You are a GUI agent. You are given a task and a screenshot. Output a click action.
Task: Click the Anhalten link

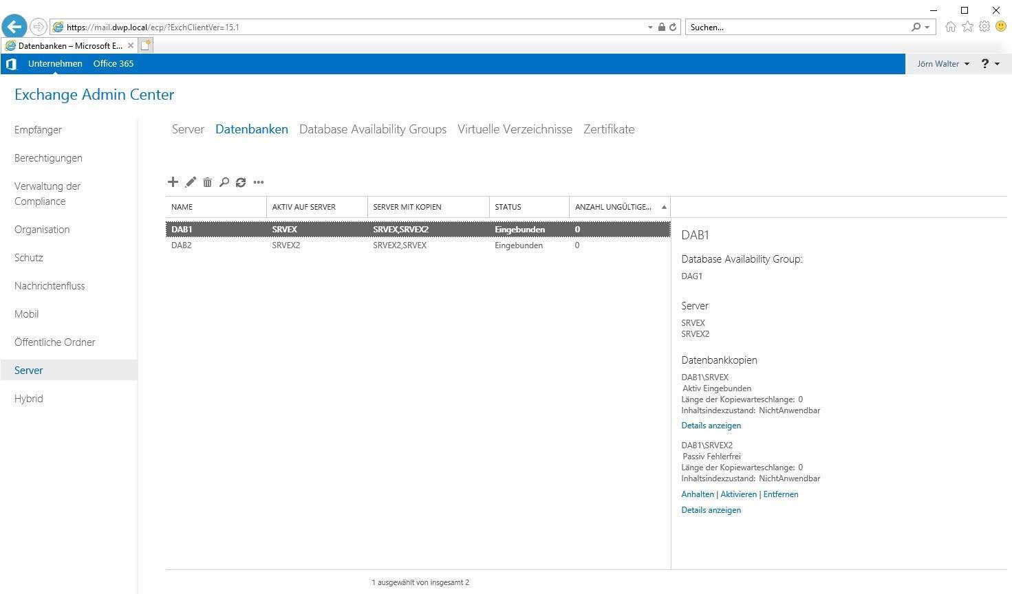pyautogui.click(x=697, y=494)
